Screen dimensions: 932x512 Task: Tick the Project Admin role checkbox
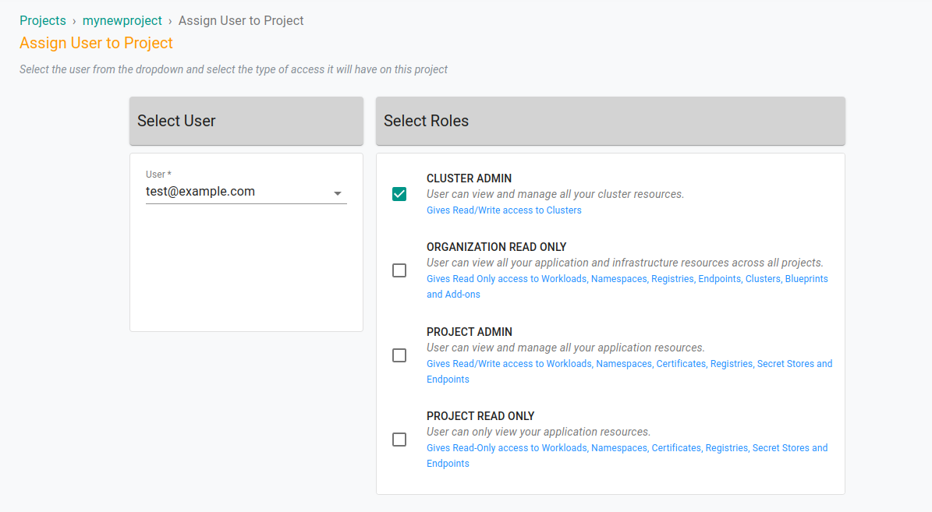click(x=399, y=355)
